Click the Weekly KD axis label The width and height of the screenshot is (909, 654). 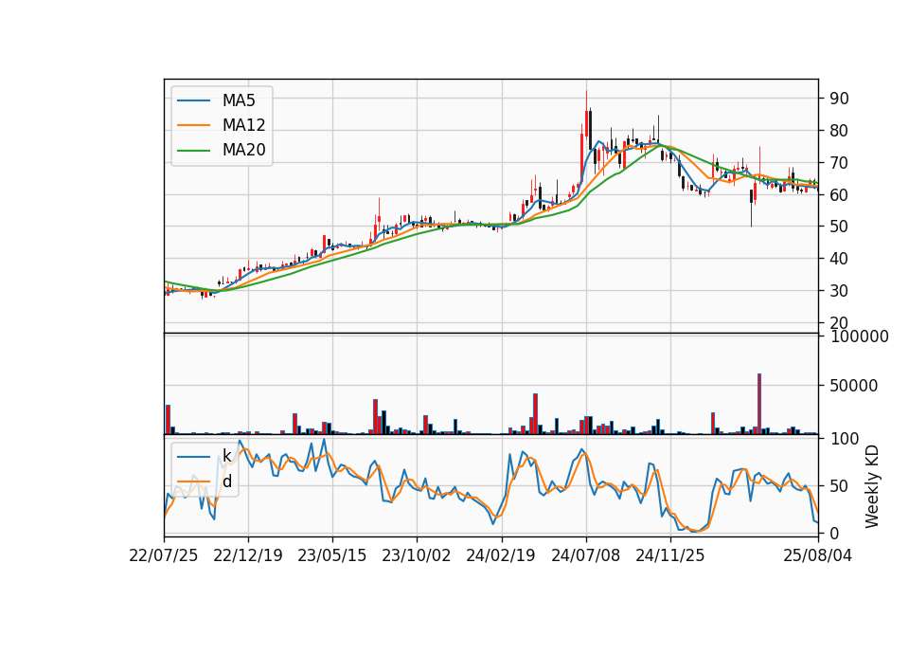871,487
